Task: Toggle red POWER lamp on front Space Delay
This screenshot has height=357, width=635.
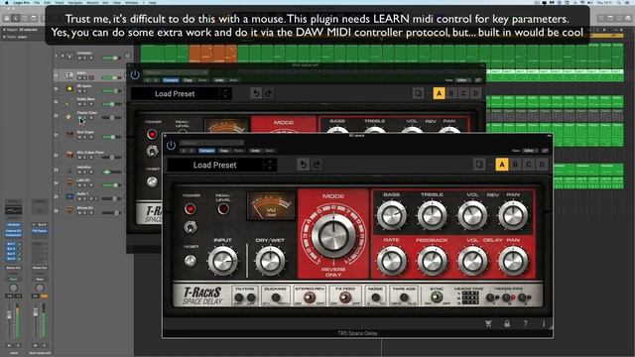Action: (190, 209)
